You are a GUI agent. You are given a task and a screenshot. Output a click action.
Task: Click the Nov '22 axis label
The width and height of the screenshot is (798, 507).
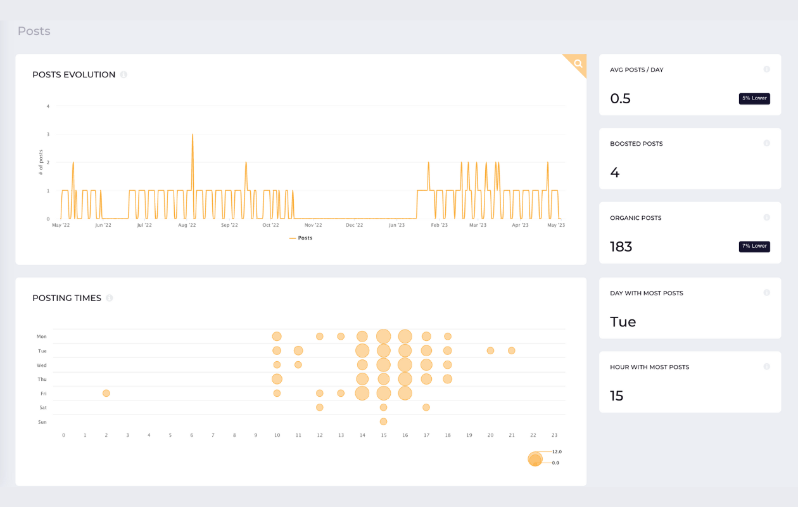coord(313,225)
